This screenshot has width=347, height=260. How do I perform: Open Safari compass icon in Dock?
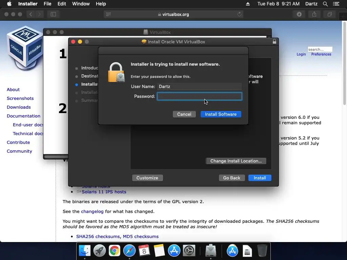(129, 251)
